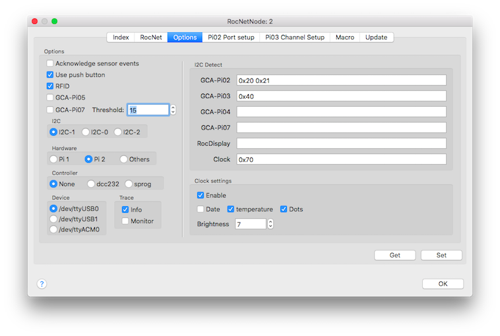Enable Acknowledge sensor events checkbox
500x336 pixels.
[x=50, y=64]
